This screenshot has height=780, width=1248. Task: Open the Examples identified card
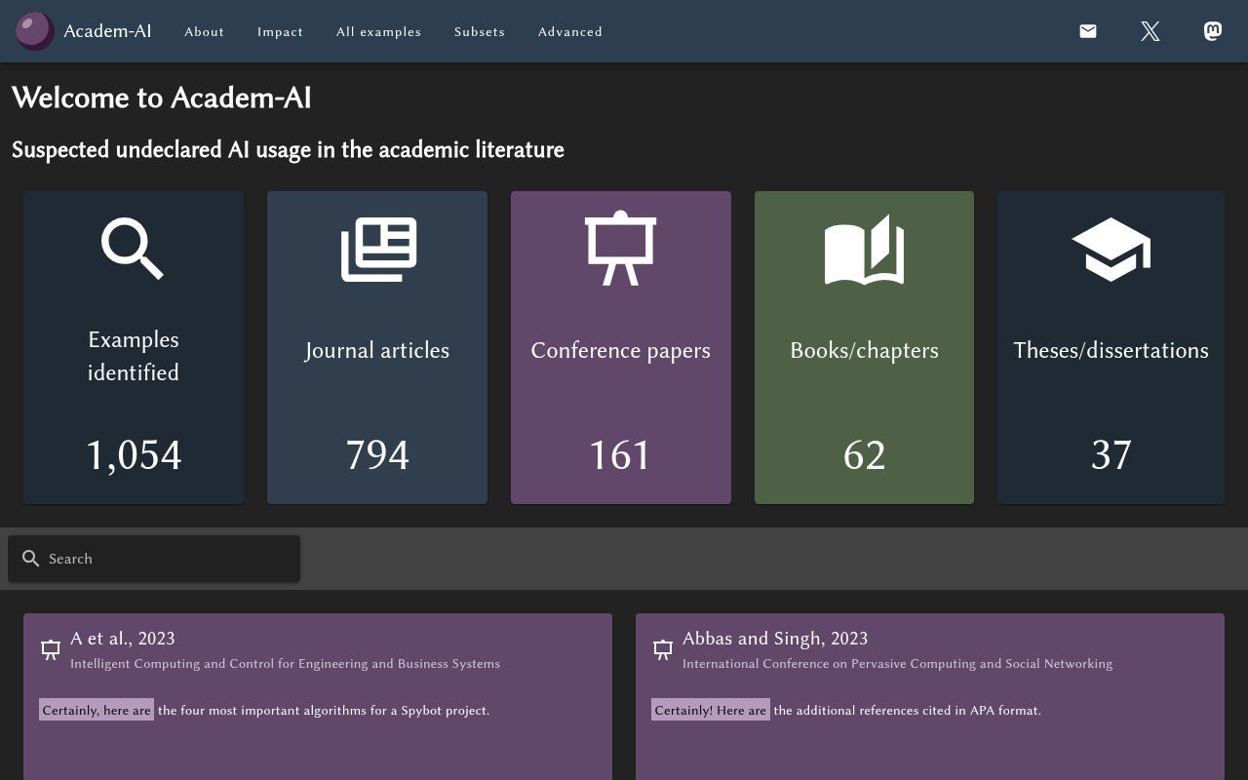134,347
